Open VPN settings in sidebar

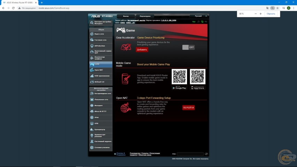pos(101,124)
